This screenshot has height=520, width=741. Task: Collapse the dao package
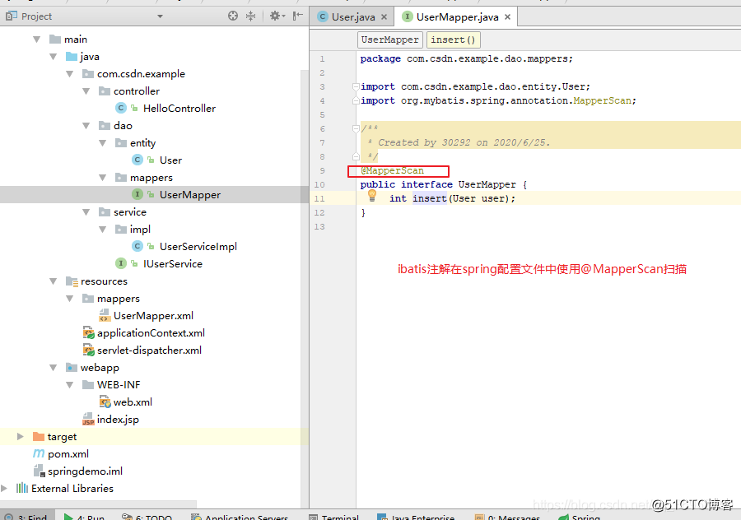[x=86, y=126]
